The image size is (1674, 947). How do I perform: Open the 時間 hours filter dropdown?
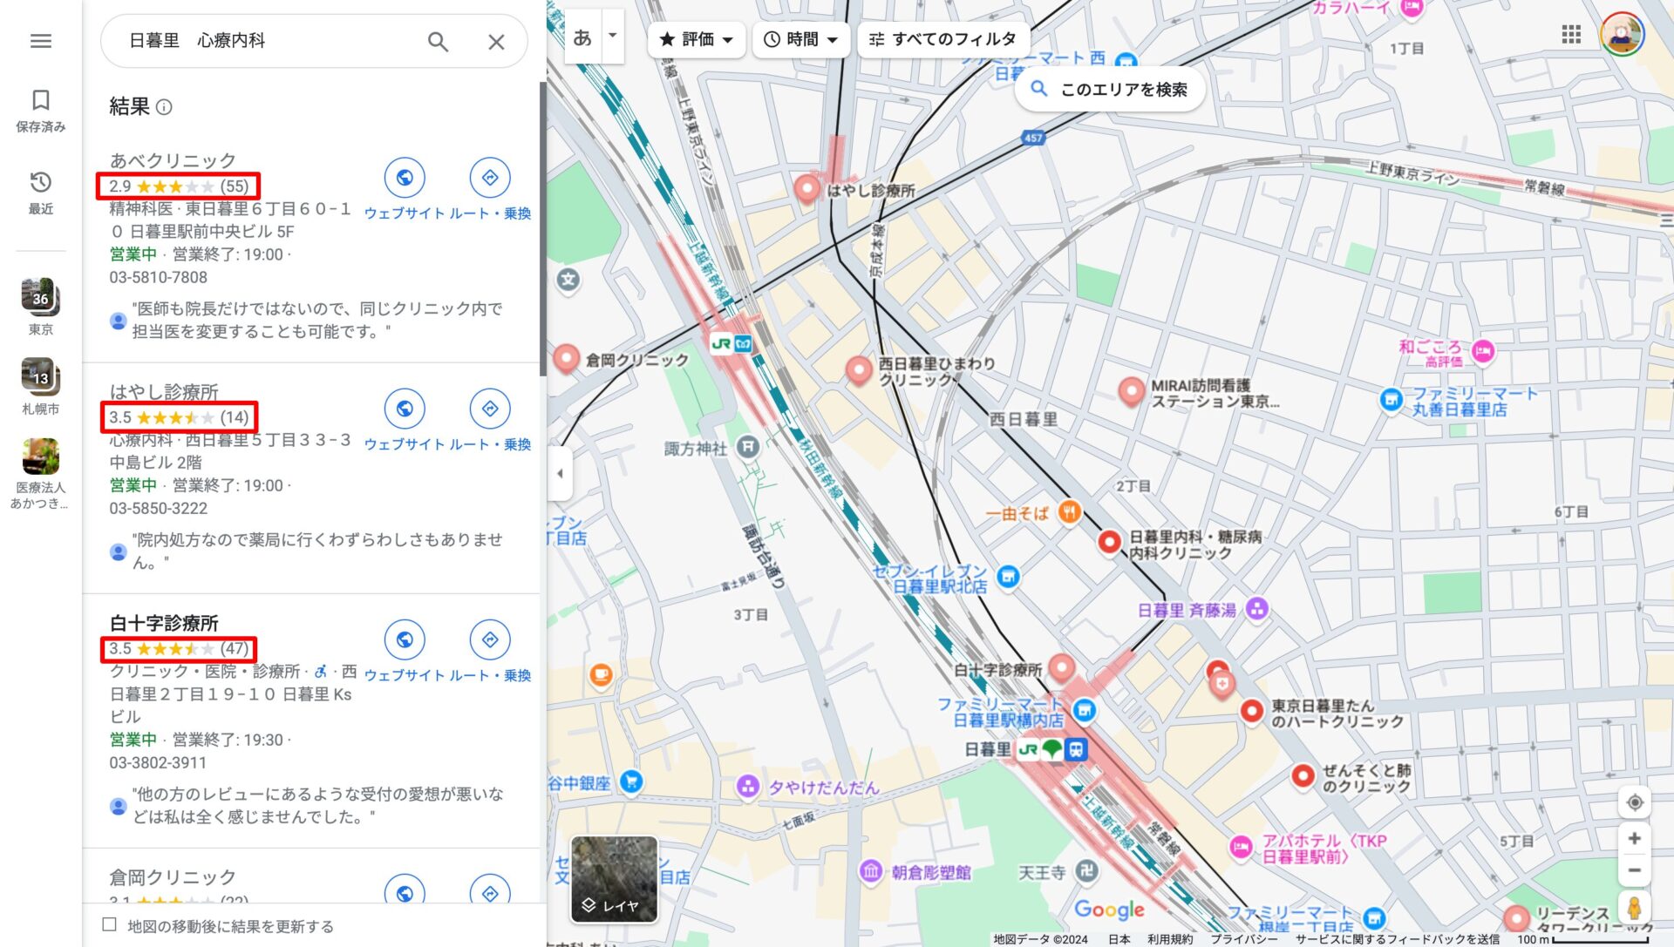800,39
